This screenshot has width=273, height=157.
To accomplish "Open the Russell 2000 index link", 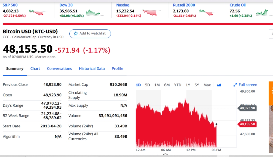I will (x=184, y=5).
